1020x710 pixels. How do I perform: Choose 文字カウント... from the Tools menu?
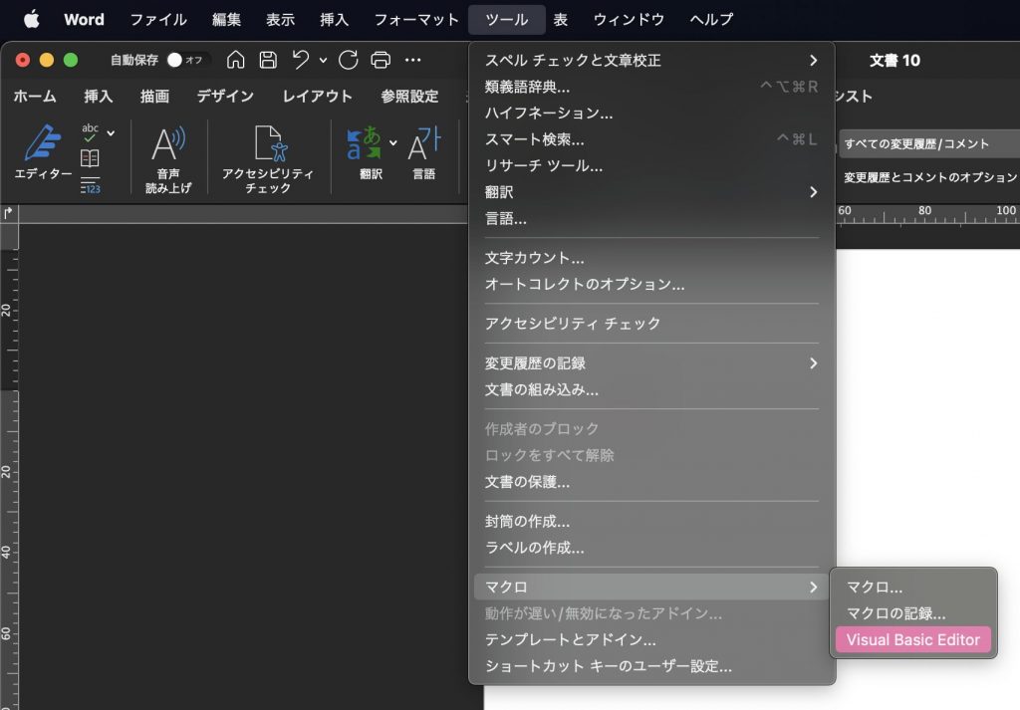click(534, 258)
